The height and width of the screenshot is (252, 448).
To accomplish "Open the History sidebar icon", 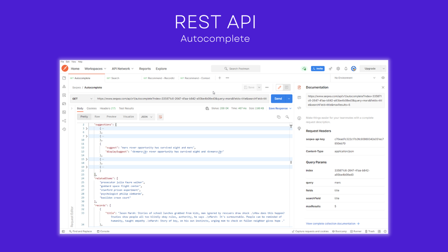I will [64, 129].
